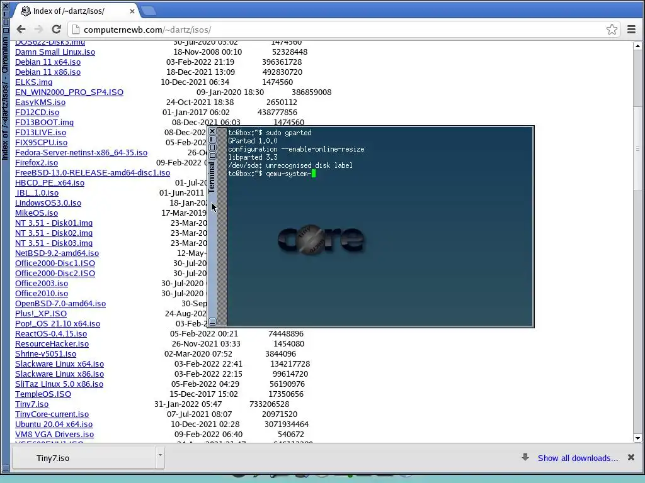
Task: Click TempleOS.ISO link
Action: [x=43, y=394]
